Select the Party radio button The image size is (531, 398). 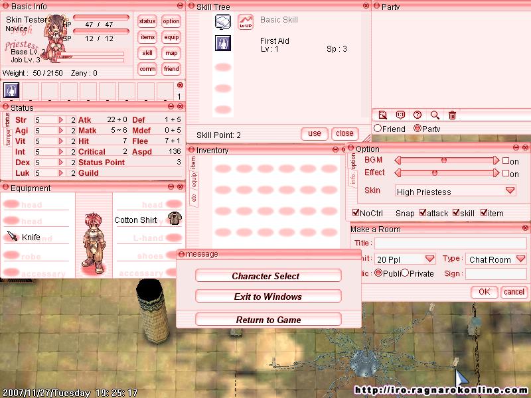[417, 128]
